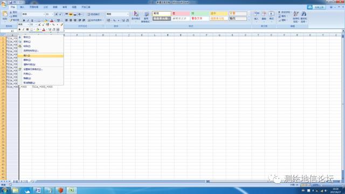Apply the green 好 (Good) cell style

click(199, 13)
